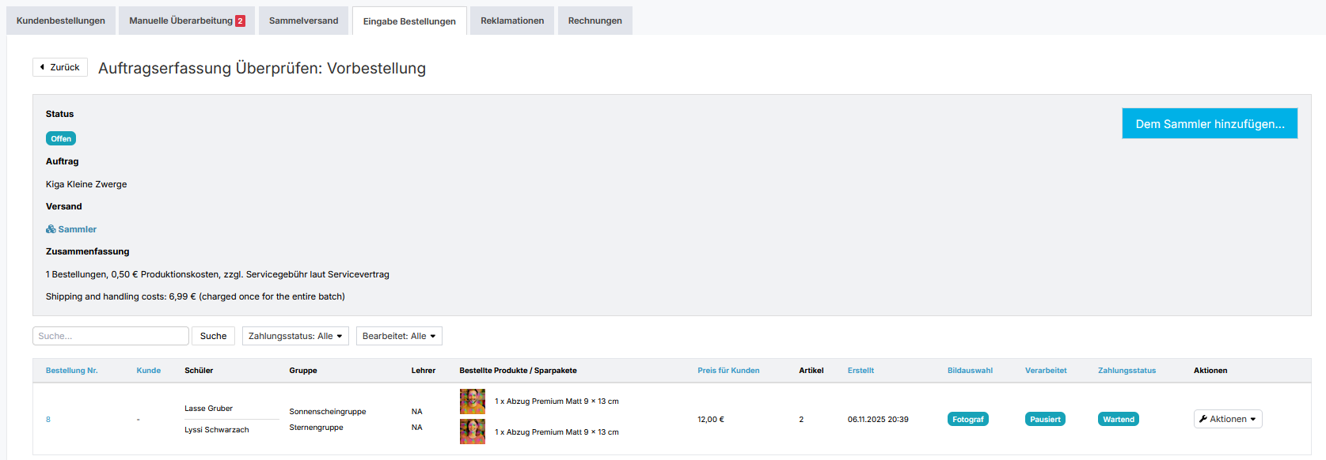Click the Lehrer column header
The height and width of the screenshot is (460, 1326).
coord(424,370)
